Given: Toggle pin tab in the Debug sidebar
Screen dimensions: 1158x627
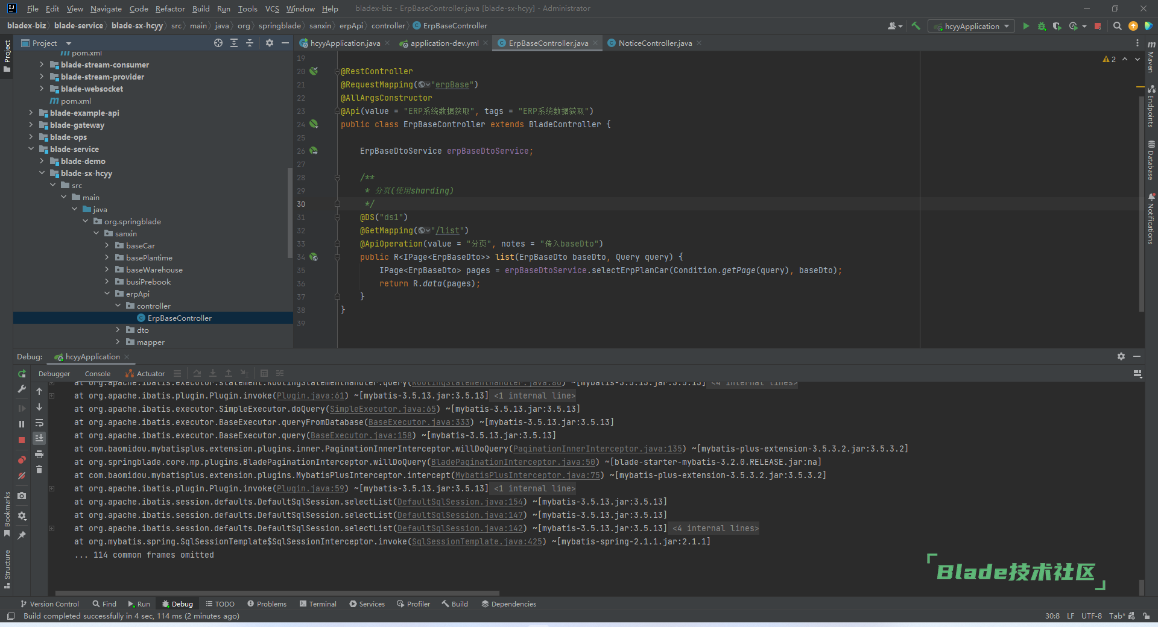Looking at the screenshot, I should [x=22, y=535].
